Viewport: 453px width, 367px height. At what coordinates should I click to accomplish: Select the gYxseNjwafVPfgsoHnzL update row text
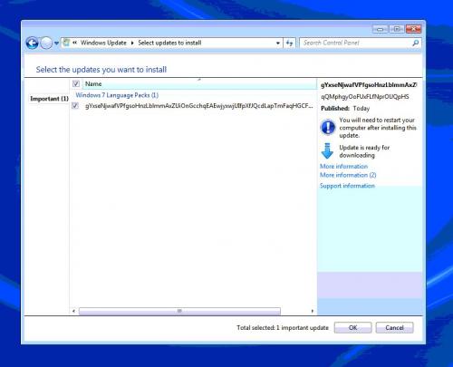click(x=198, y=106)
